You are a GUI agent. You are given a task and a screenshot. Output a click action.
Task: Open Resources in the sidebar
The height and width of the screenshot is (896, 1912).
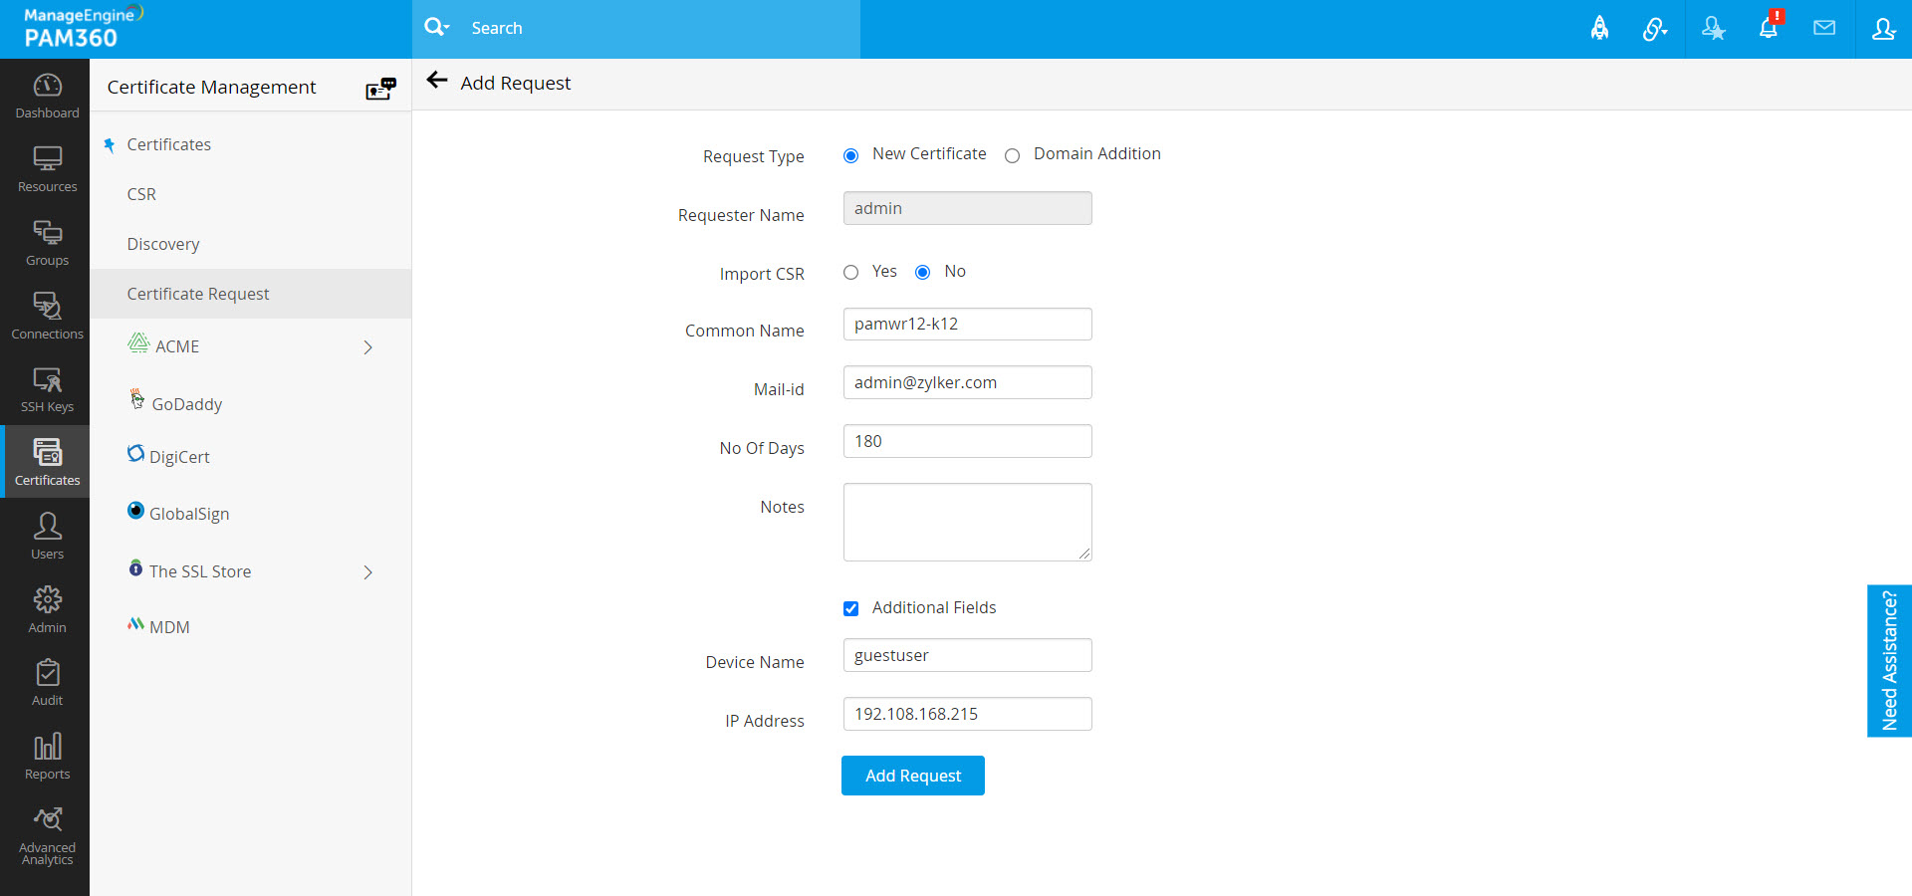(47, 169)
